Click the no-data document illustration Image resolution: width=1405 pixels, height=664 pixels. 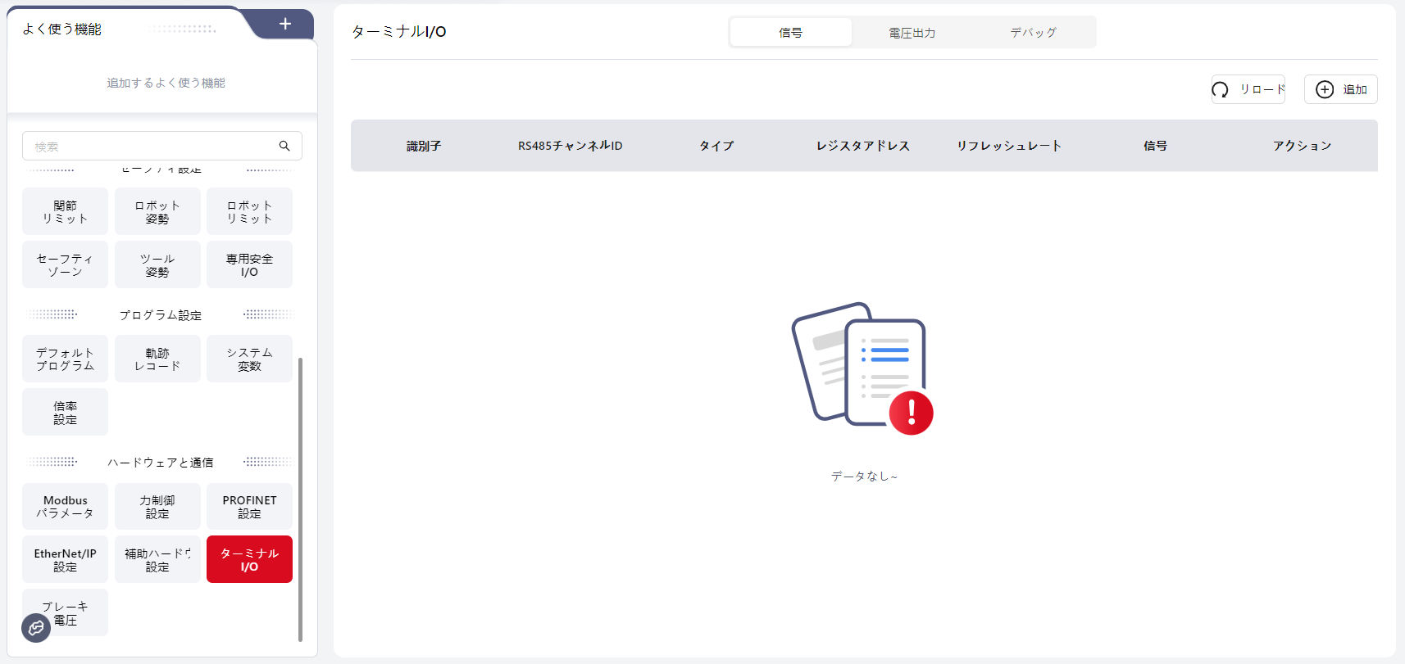(x=862, y=368)
